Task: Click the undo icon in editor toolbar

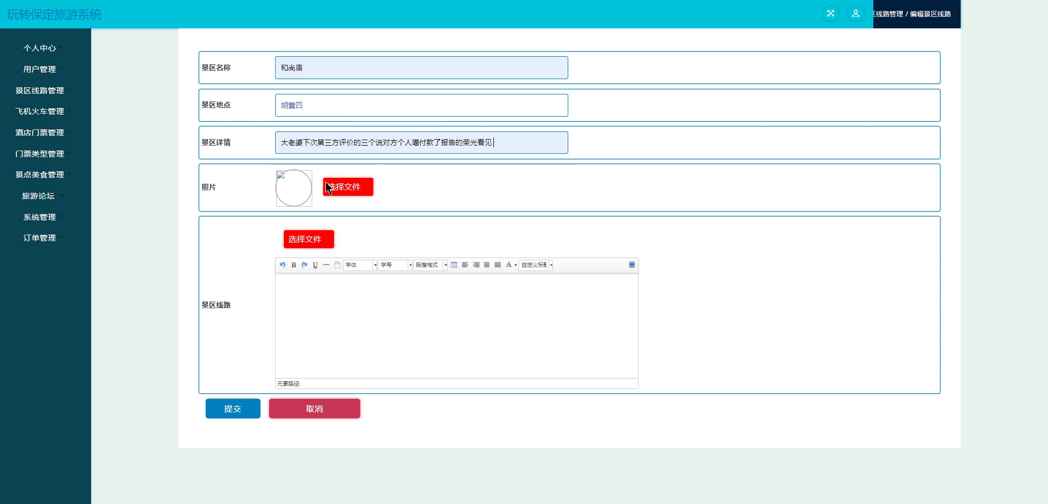Action: pos(282,265)
